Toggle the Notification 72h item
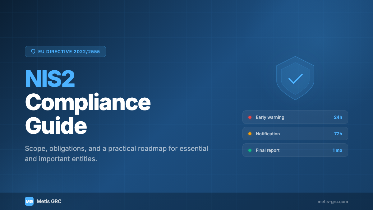 coord(295,133)
